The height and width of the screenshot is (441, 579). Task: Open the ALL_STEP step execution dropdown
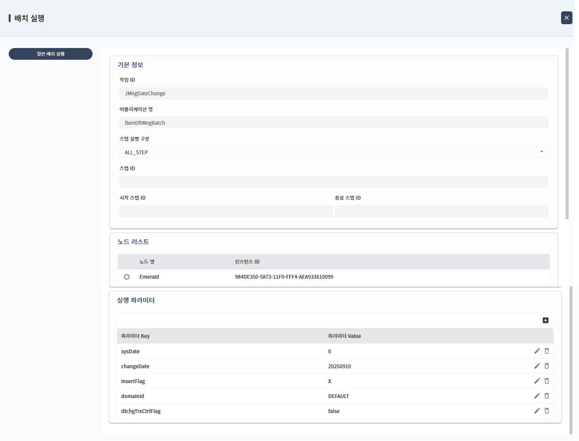tap(333, 152)
